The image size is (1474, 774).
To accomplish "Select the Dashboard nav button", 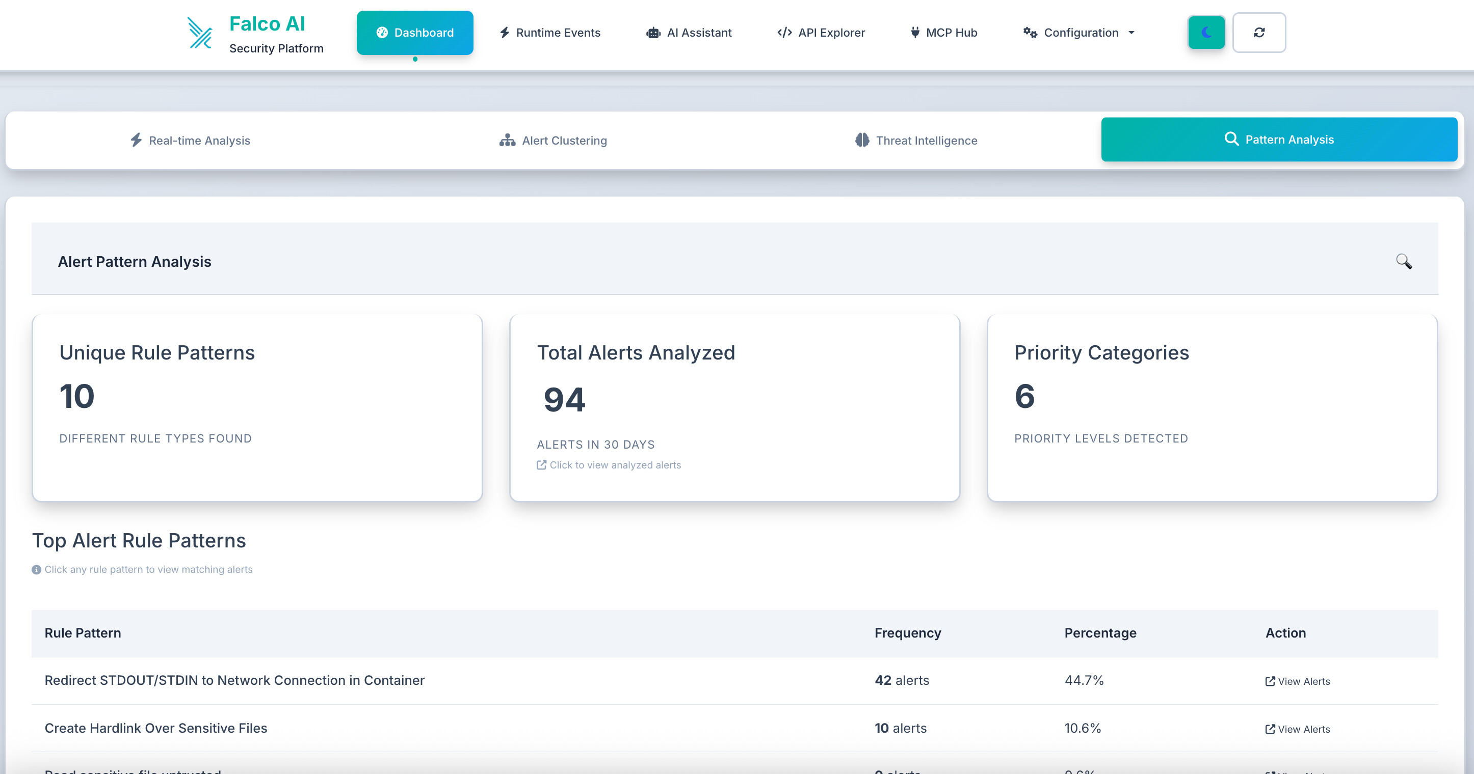I will [415, 33].
